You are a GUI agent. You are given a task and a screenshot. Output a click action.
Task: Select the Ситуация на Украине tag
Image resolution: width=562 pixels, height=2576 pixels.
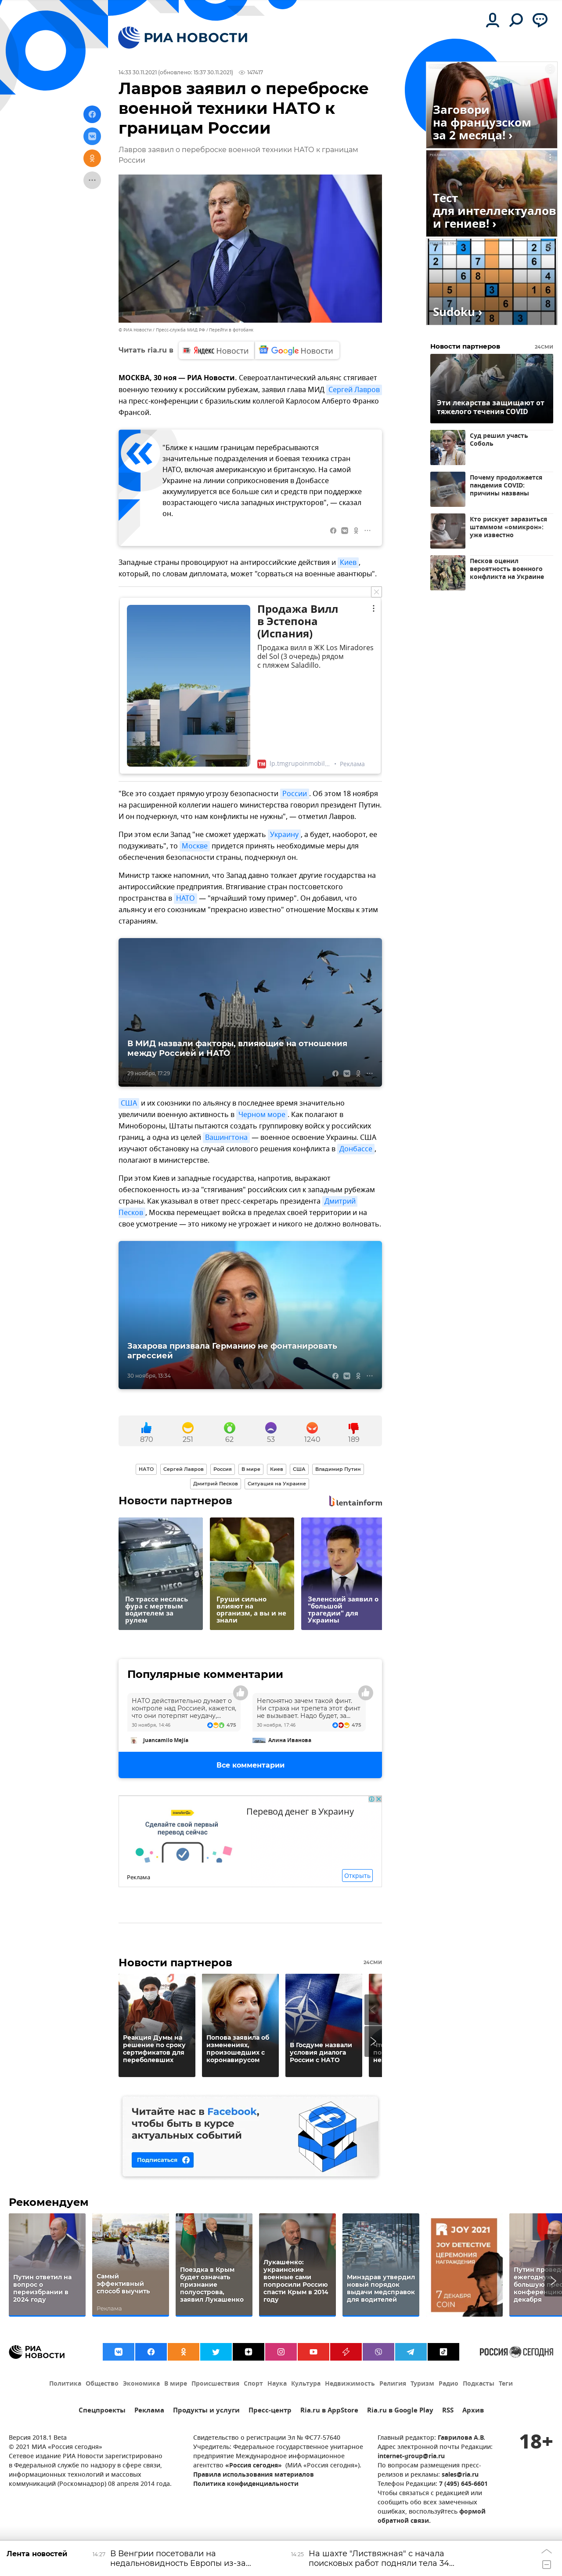click(277, 1483)
